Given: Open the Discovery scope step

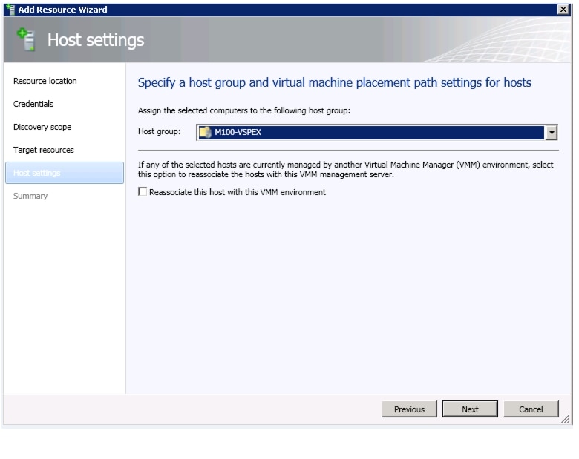Looking at the screenshot, I should [x=42, y=127].
